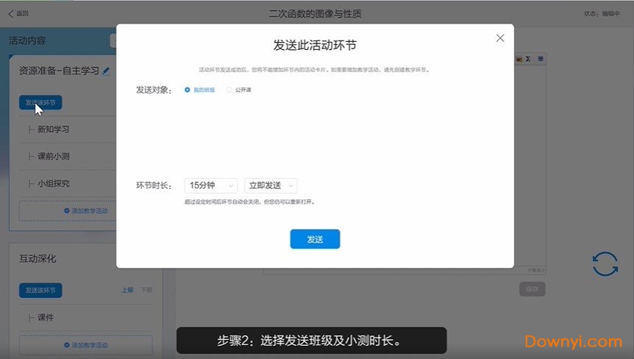
Task: Click 发送该环节 under 资源准备
Action: (x=40, y=102)
